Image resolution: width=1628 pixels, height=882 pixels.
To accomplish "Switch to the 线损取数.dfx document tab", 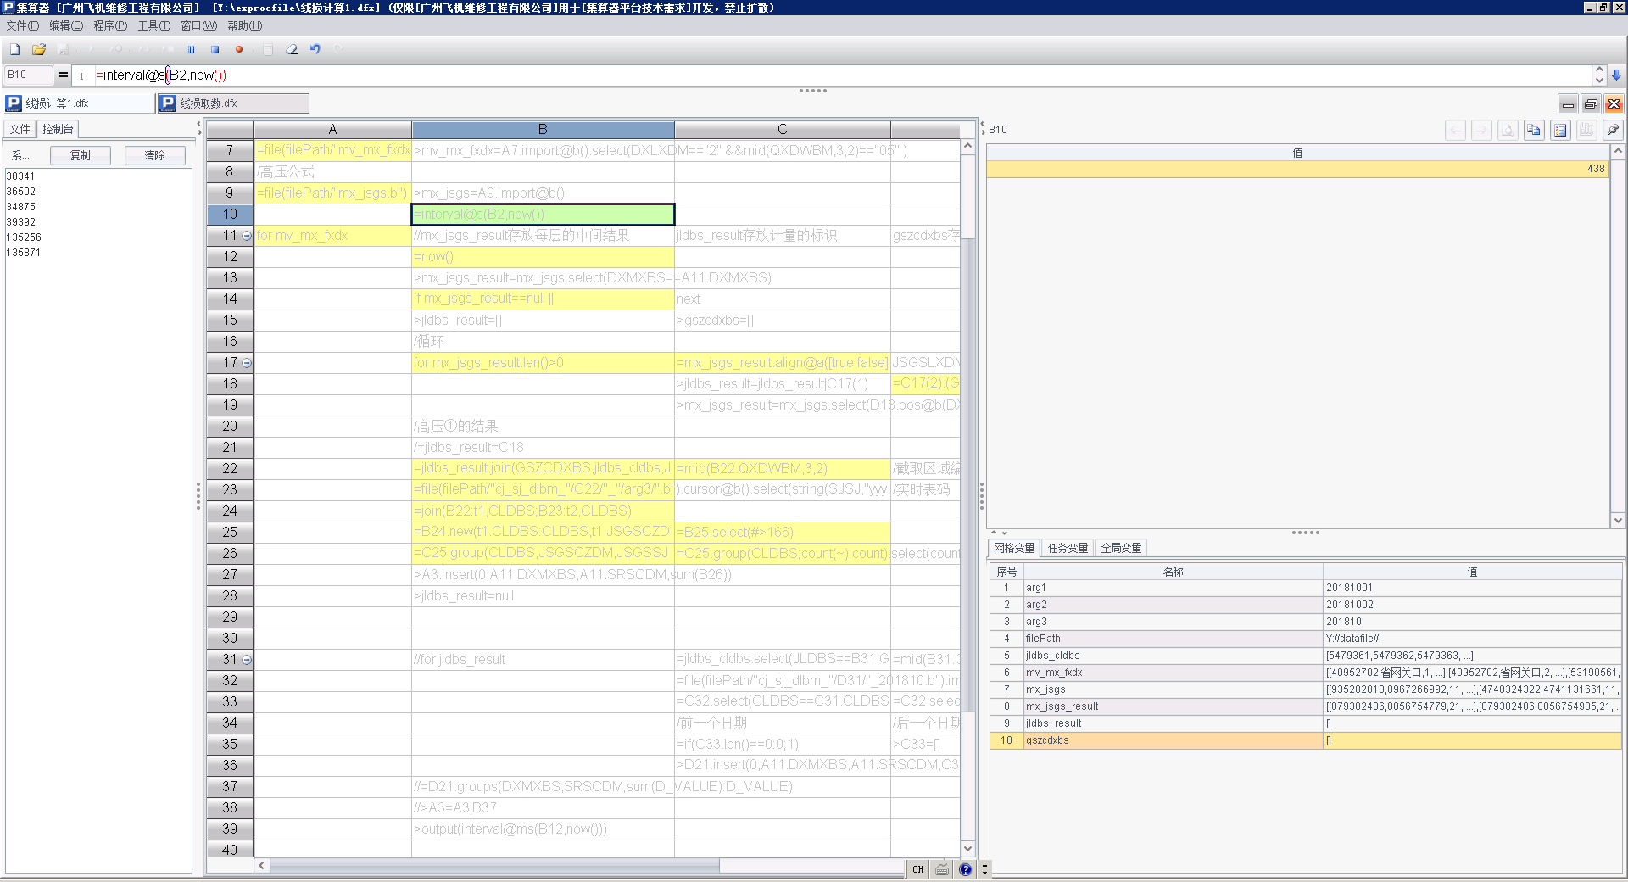I will 233,103.
